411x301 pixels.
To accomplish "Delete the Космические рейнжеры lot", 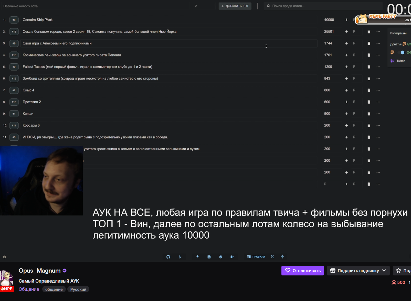I will pos(369,55).
